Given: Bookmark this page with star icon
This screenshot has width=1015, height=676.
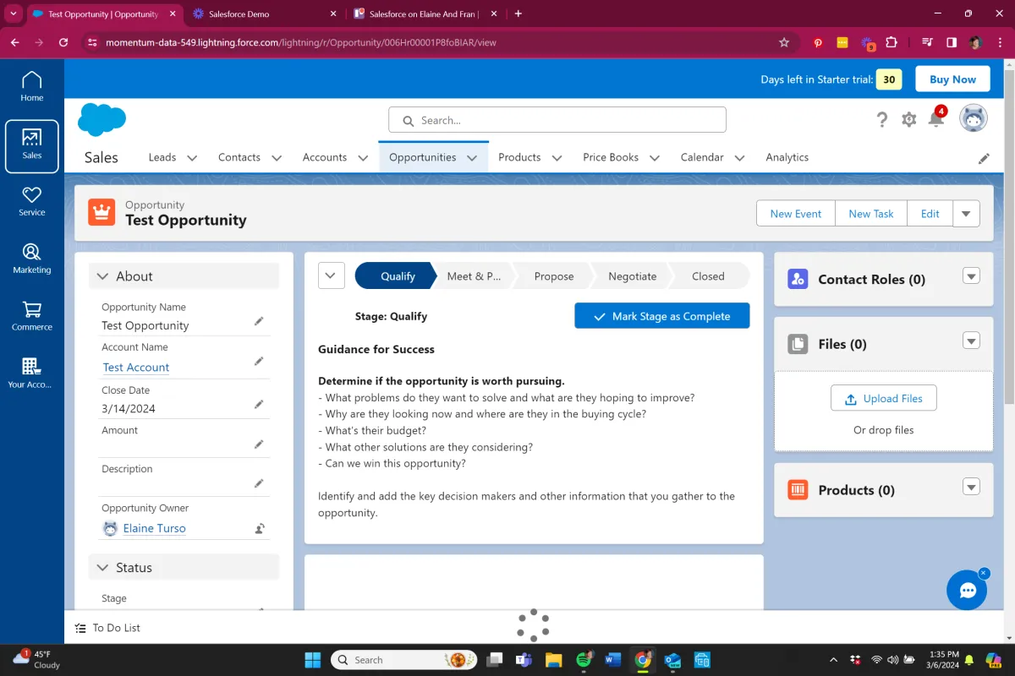Looking at the screenshot, I should (x=784, y=42).
